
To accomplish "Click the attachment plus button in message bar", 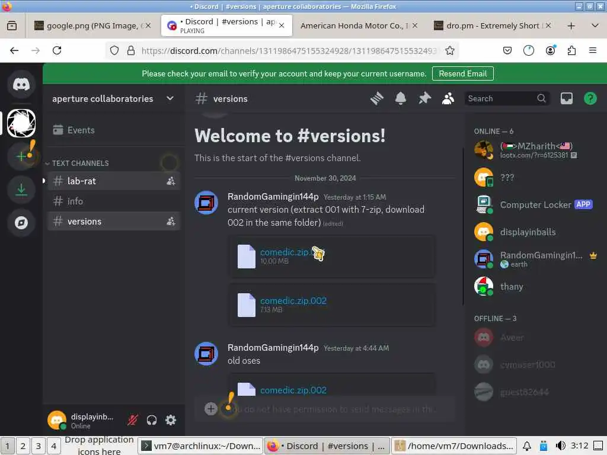I will (x=210, y=409).
